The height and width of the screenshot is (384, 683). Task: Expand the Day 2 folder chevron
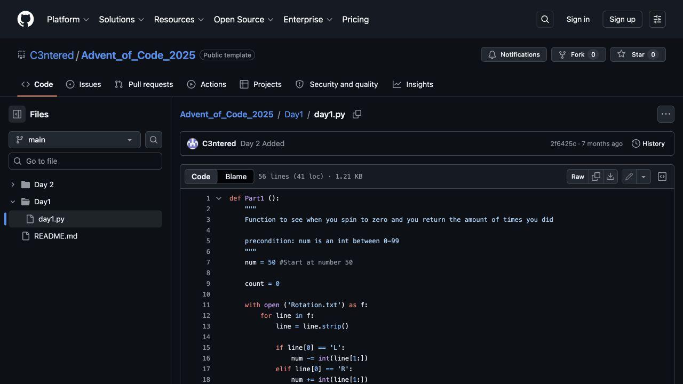pos(13,185)
